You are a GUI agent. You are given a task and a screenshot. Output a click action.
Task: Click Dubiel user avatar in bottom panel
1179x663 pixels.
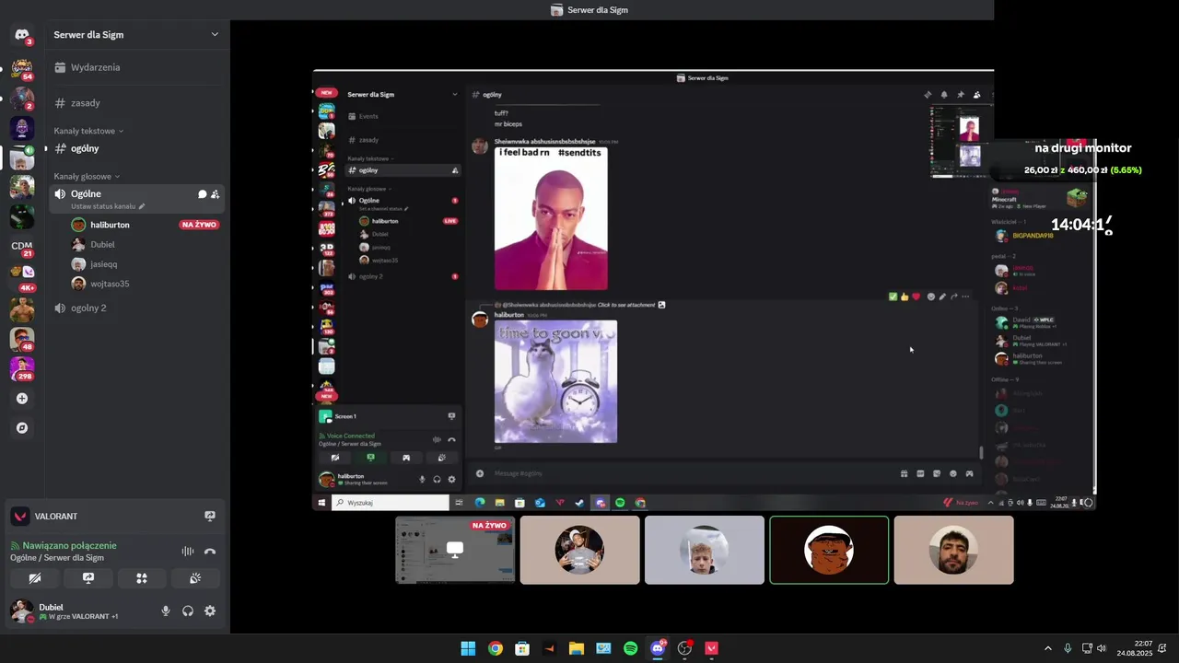pyautogui.click(x=21, y=611)
